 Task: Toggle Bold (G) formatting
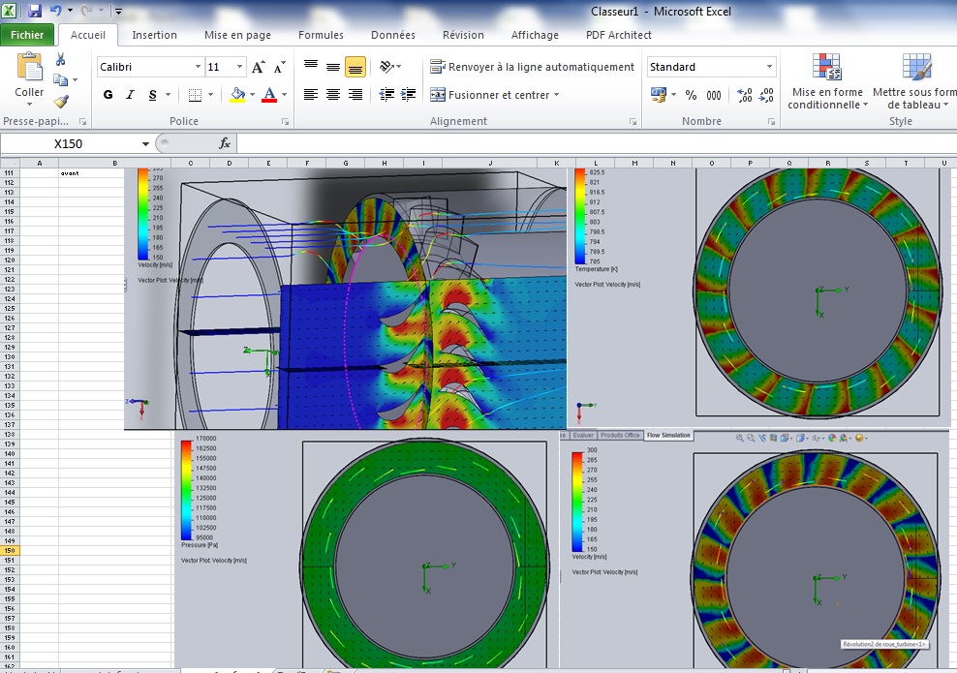tap(108, 95)
